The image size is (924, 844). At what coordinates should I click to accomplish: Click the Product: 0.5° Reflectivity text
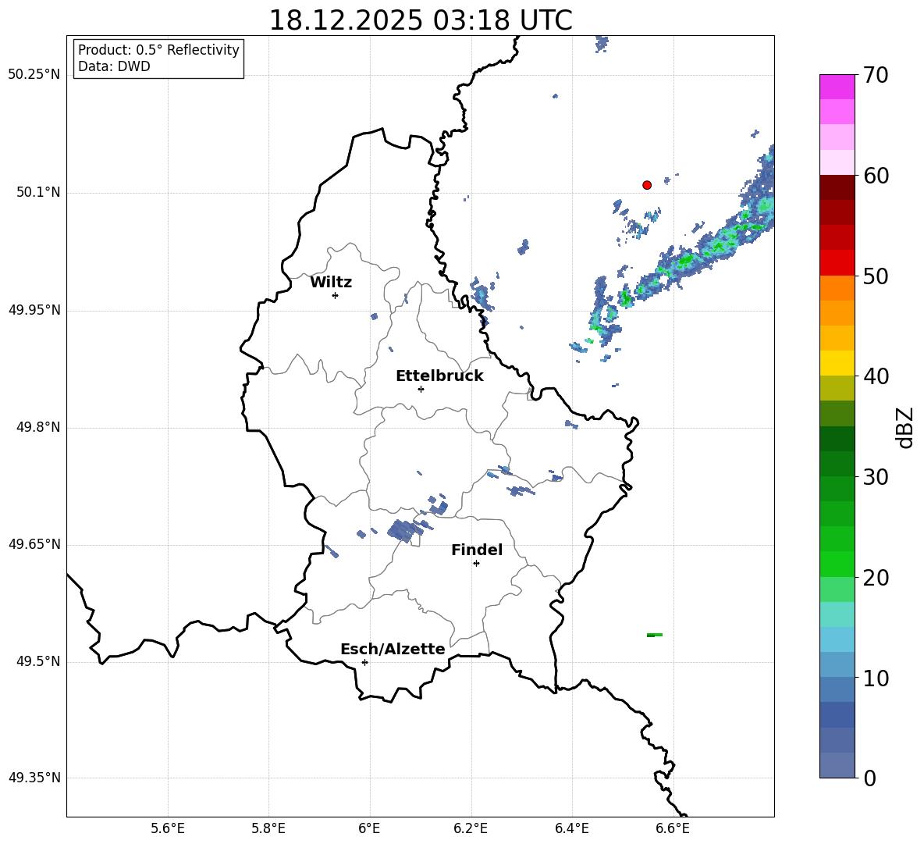click(x=158, y=50)
